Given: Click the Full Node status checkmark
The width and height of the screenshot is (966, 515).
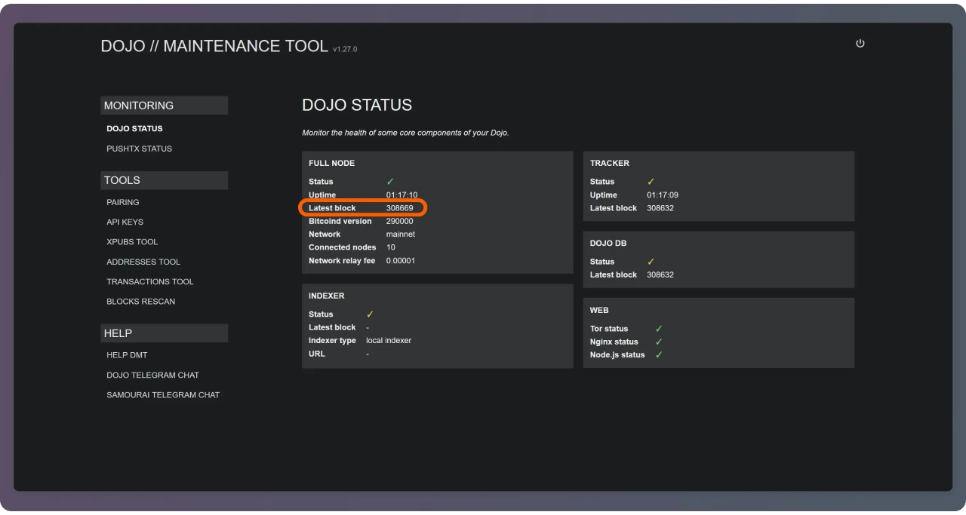Looking at the screenshot, I should coord(390,182).
